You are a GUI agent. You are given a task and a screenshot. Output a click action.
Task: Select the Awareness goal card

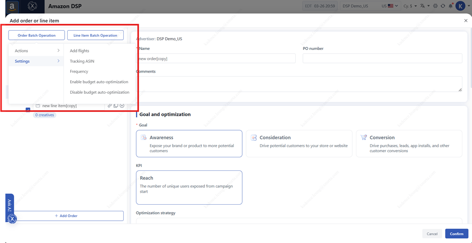(189, 144)
